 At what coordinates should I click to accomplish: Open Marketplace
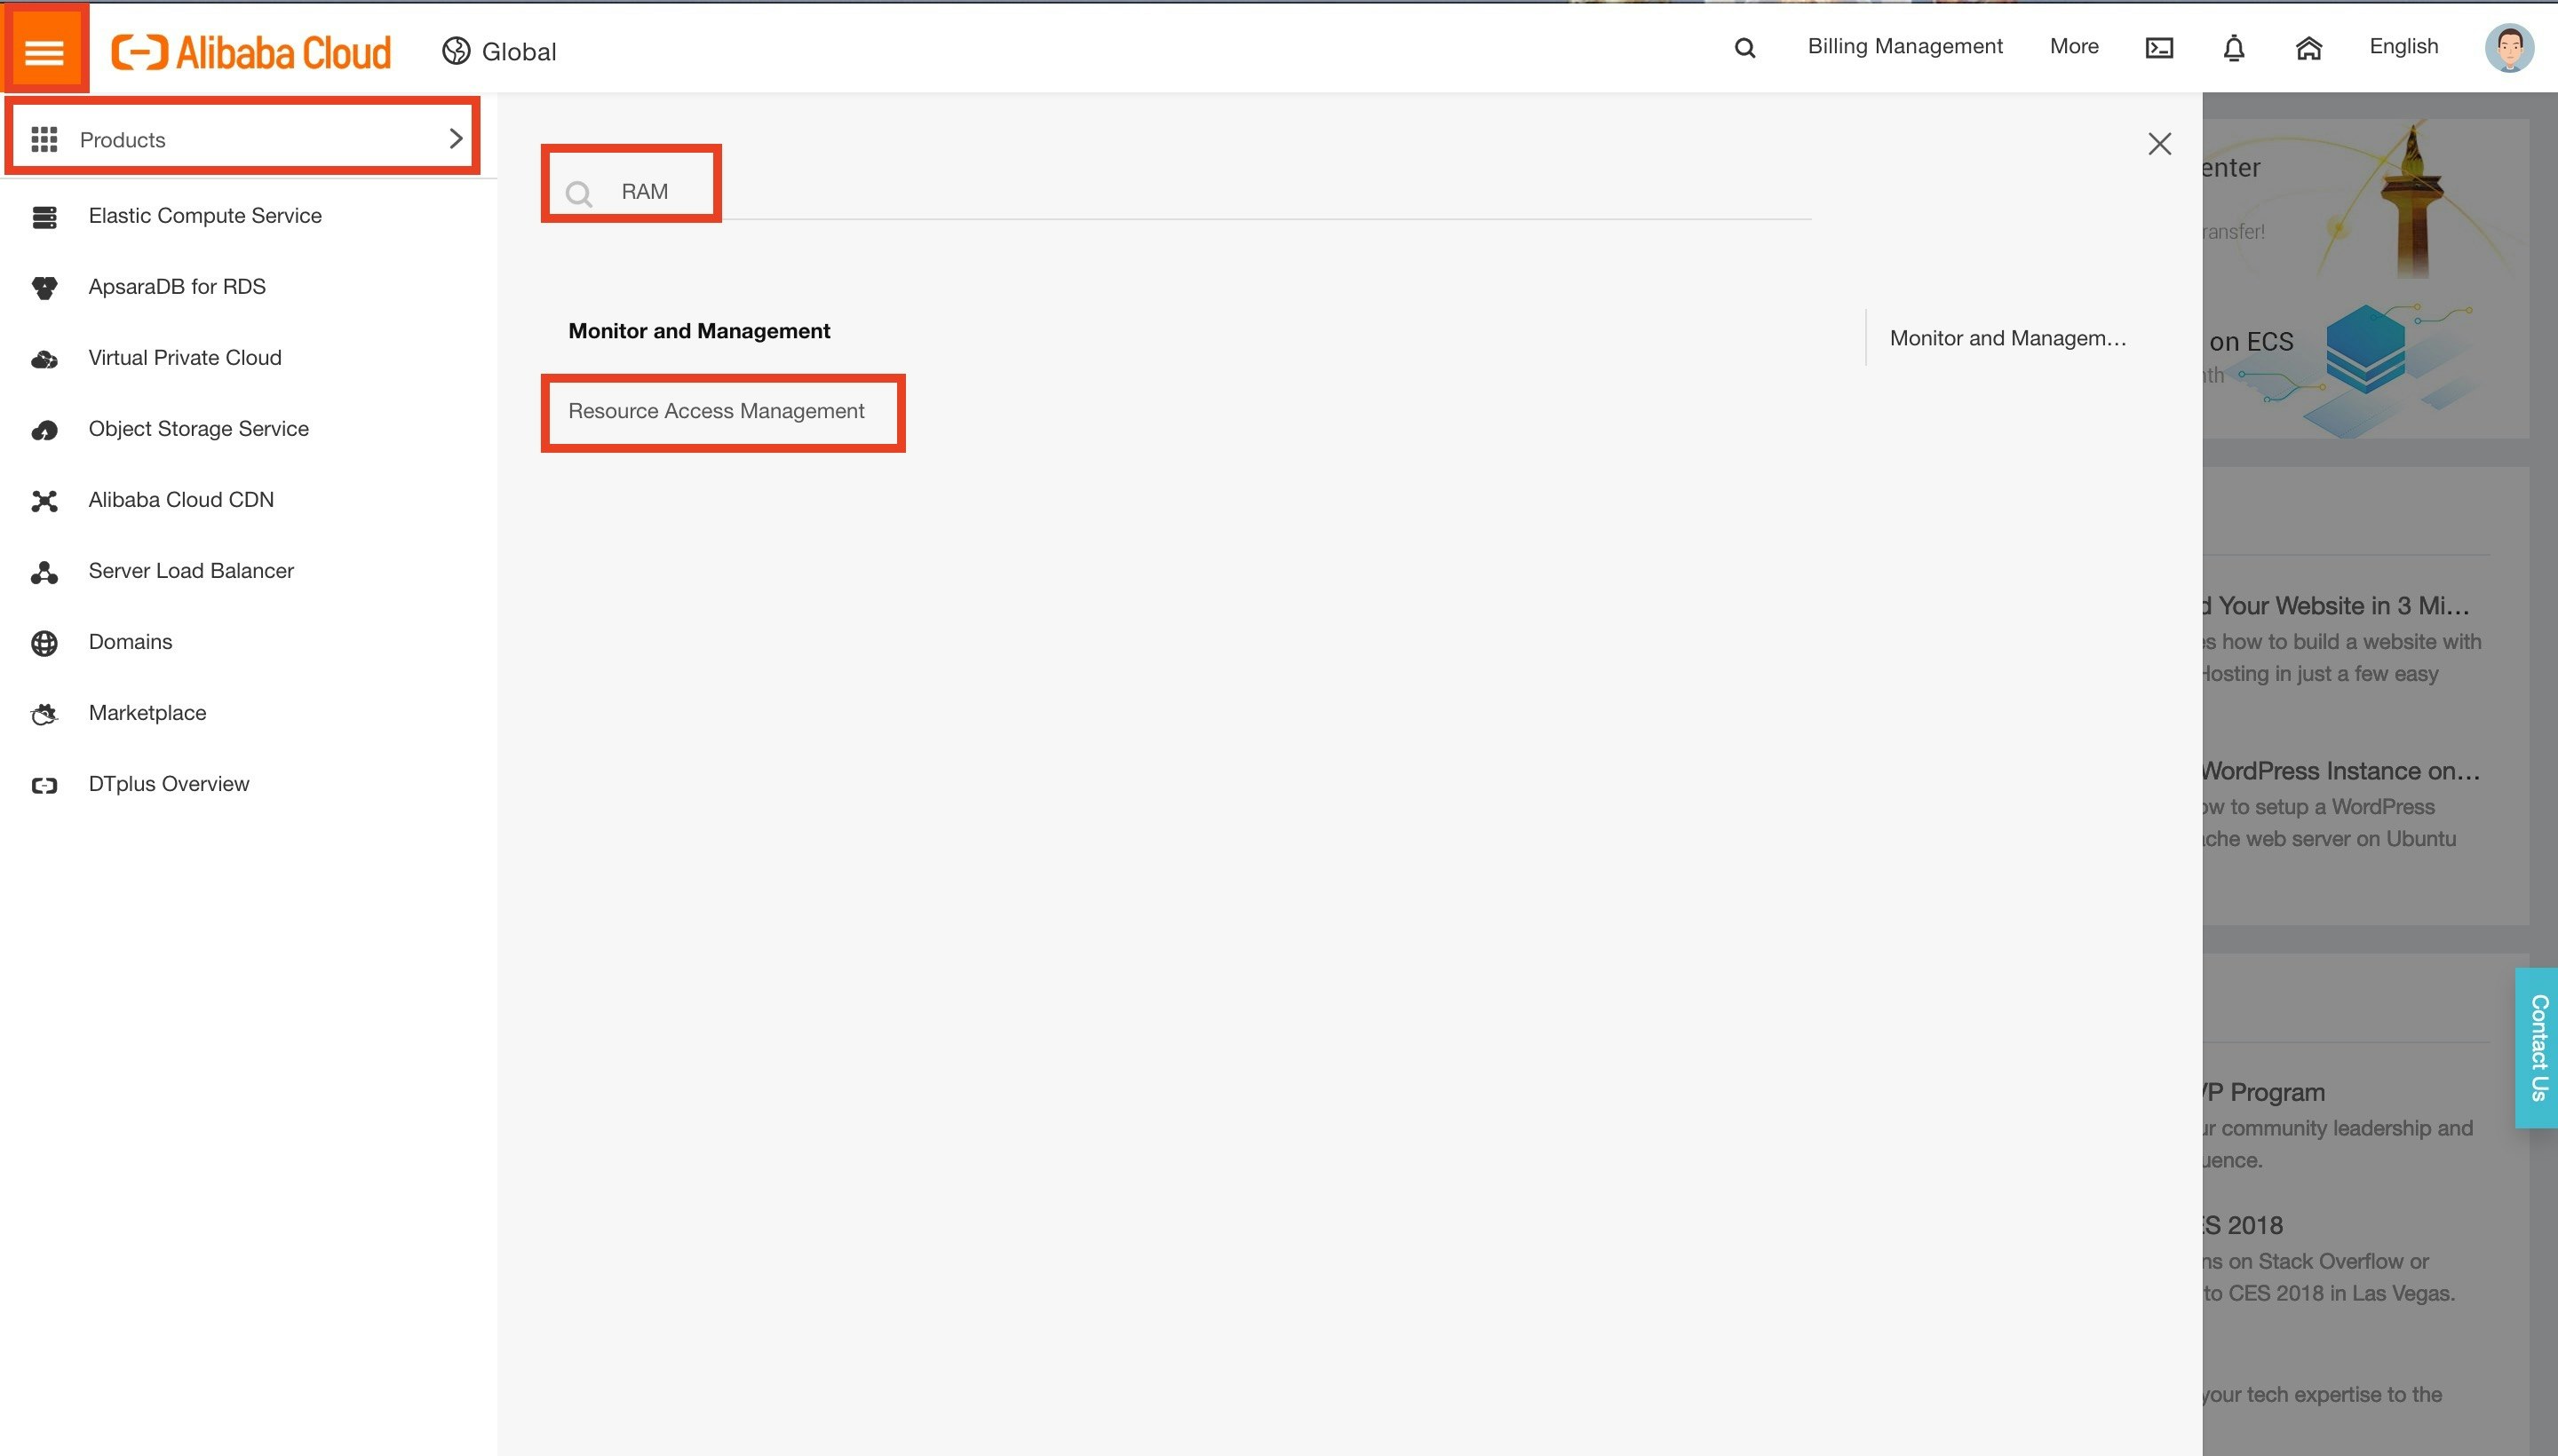pyautogui.click(x=147, y=712)
